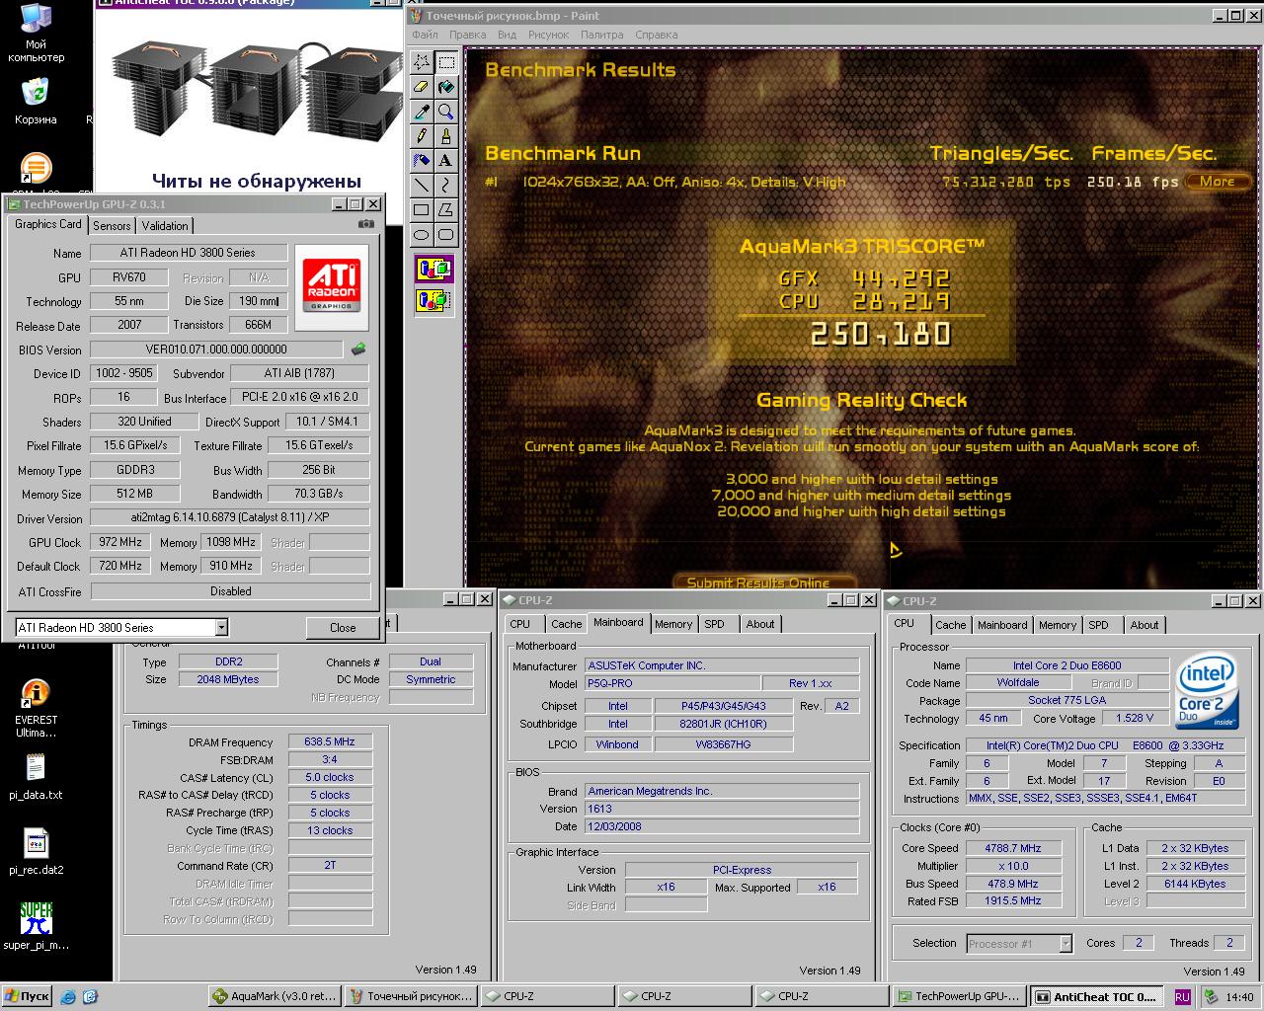Switch to TechPowerUp GPU-Z taskbar button
The height and width of the screenshot is (1011, 1264).
tap(958, 997)
